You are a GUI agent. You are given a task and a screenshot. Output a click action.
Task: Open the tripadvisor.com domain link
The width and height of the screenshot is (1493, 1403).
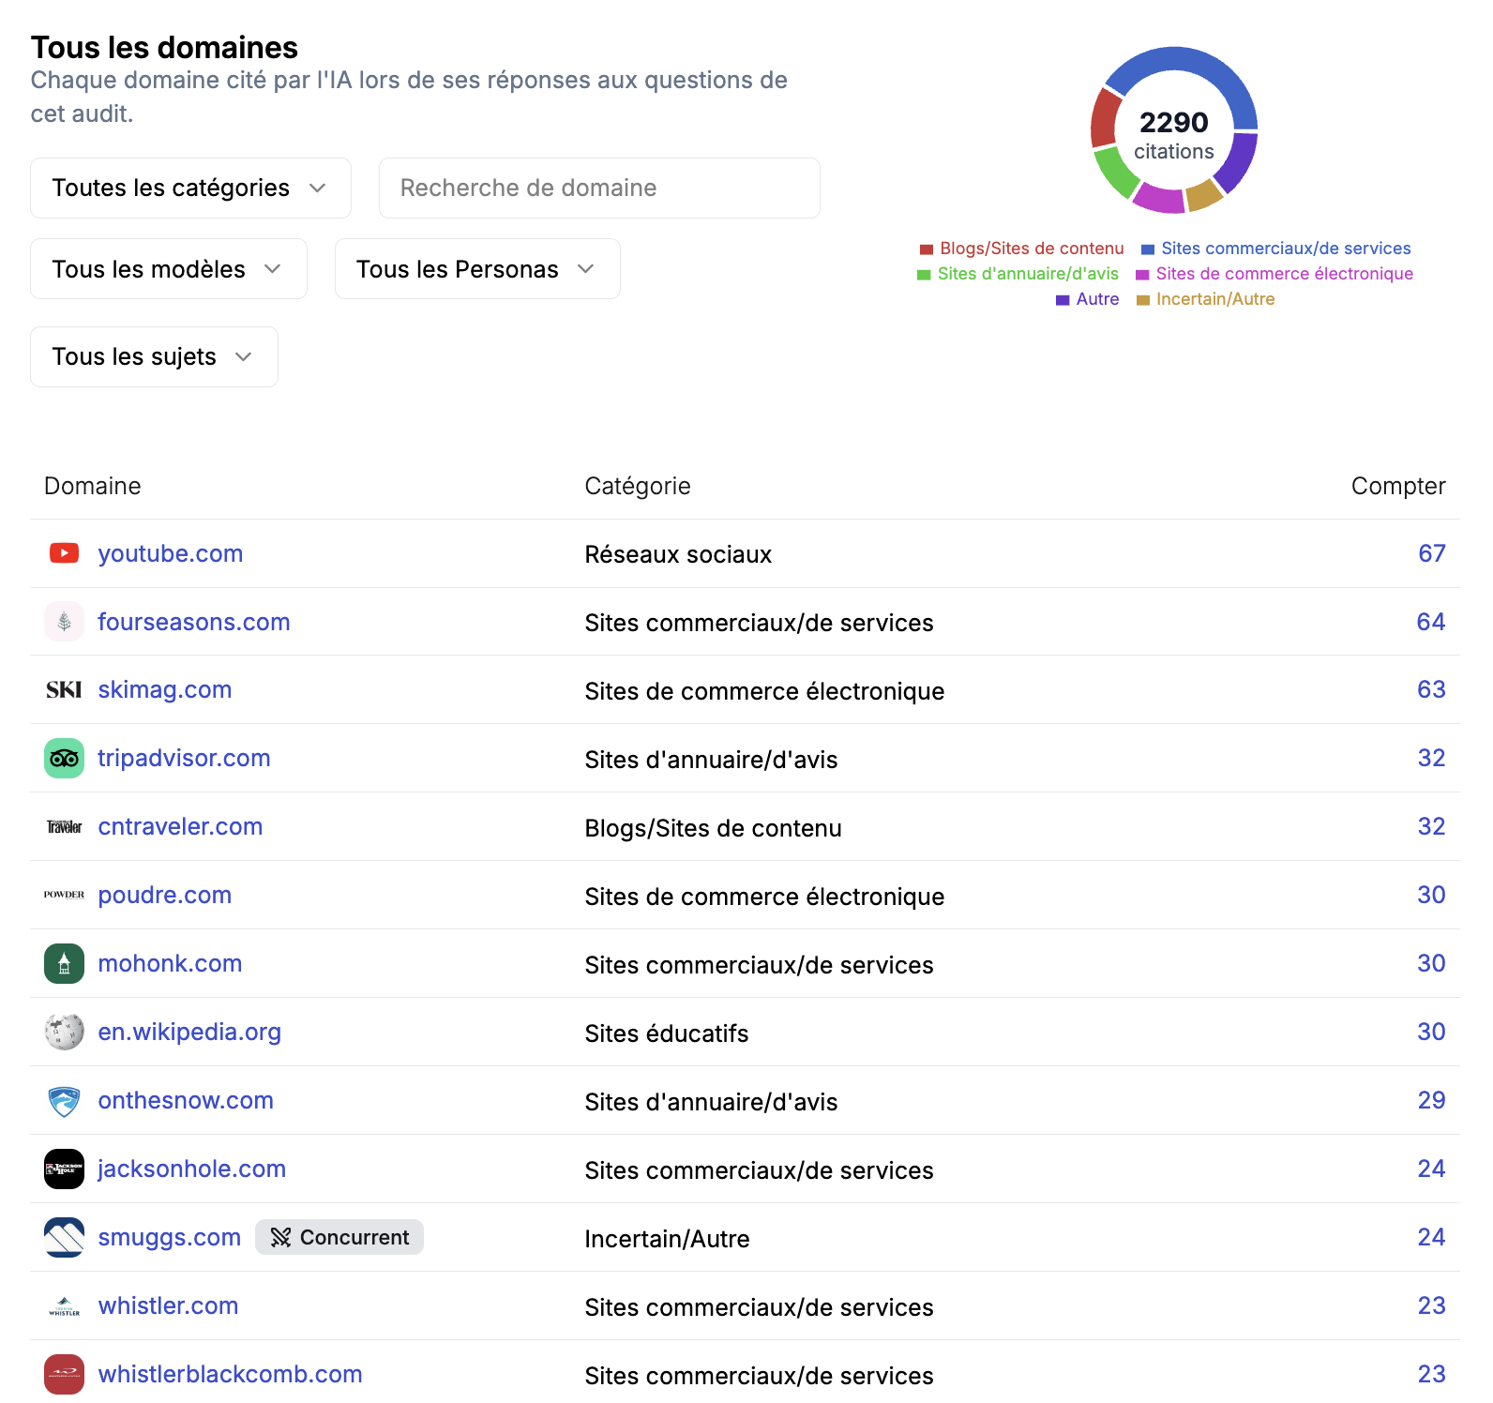184,758
